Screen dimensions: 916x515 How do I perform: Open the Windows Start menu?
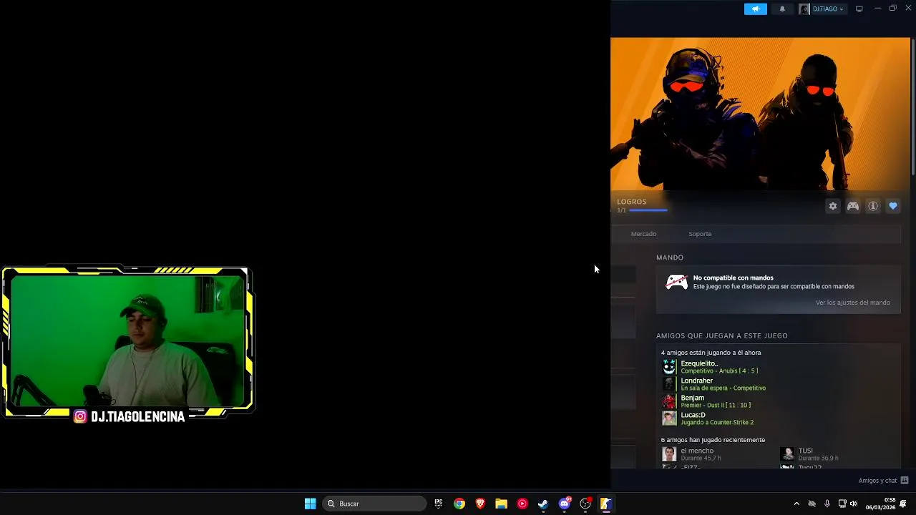[310, 504]
